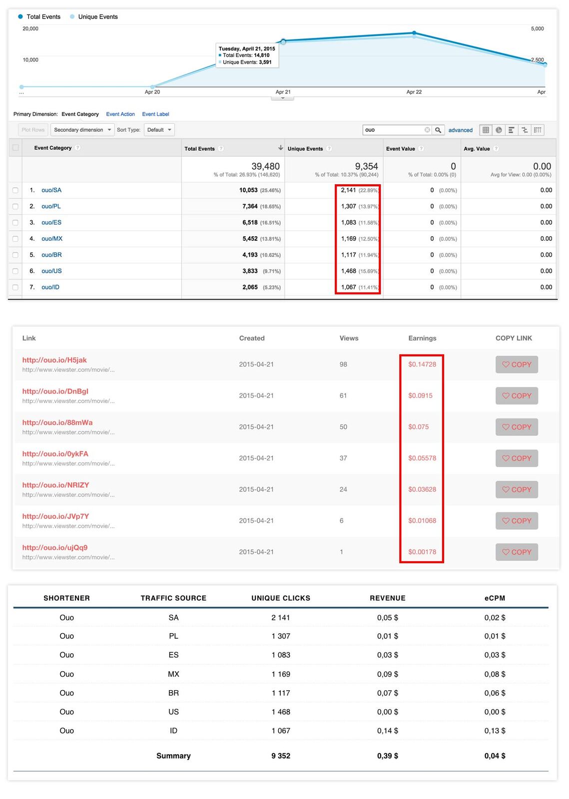This screenshot has width=569, height=799.
Task: Click the Apr 22 data point on chart
Action: pos(414,33)
